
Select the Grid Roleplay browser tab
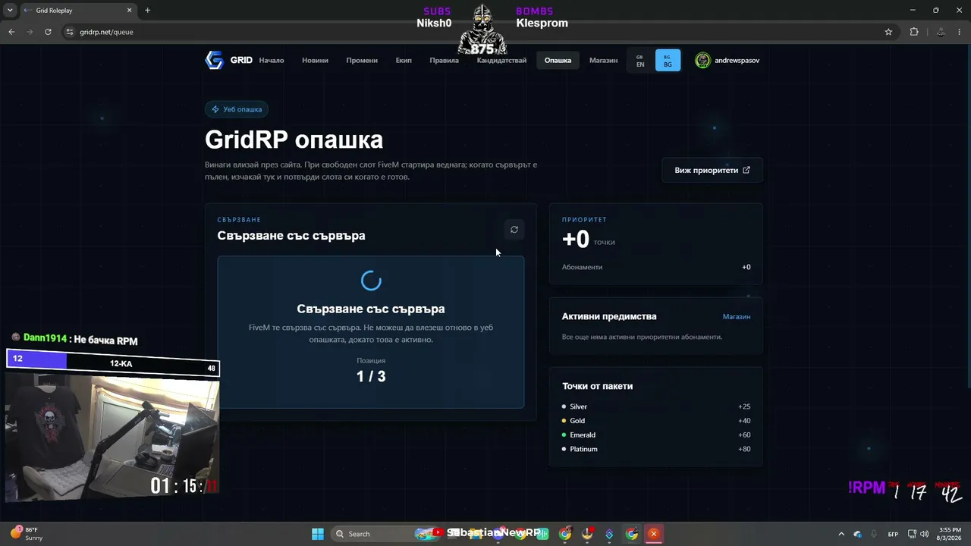(78, 11)
